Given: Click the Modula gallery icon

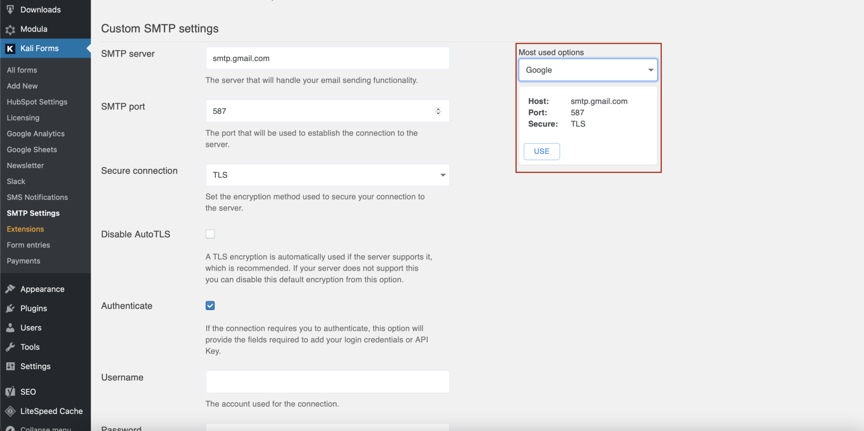Looking at the screenshot, I should pos(11,29).
